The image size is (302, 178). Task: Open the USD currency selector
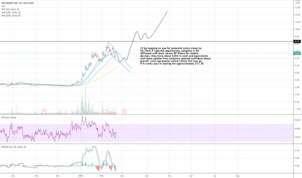click(x=297, y=3)
